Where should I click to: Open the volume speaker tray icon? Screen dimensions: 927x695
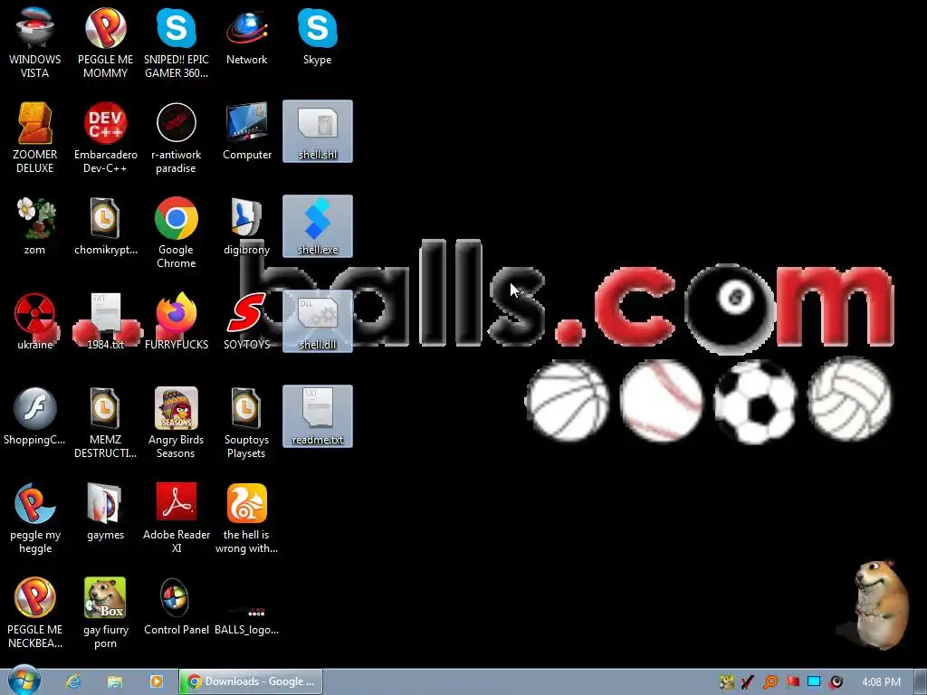click(x=836, y=682)
